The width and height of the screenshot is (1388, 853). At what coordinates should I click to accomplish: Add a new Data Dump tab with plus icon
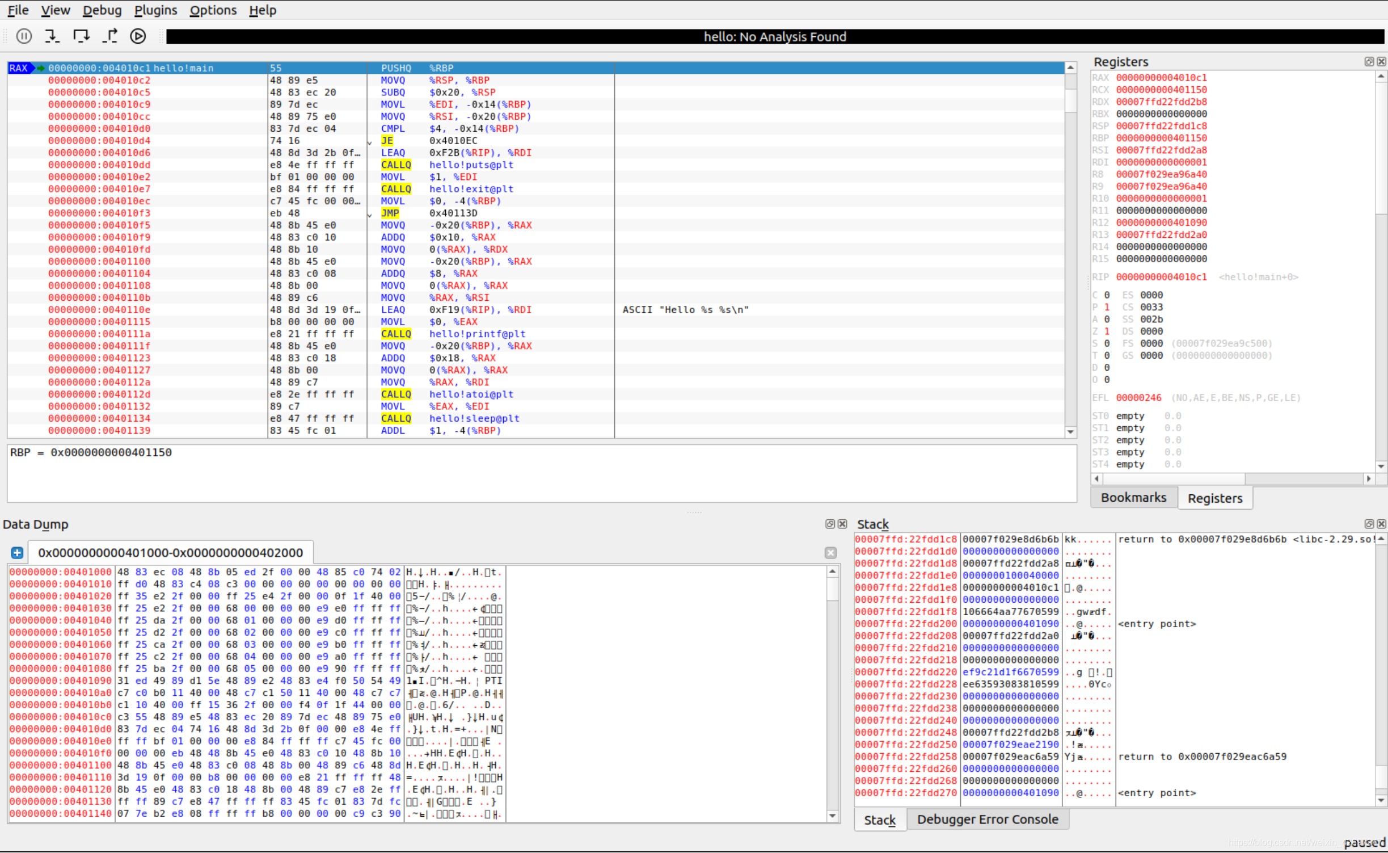pyautogui.click(x=17, y=553)
